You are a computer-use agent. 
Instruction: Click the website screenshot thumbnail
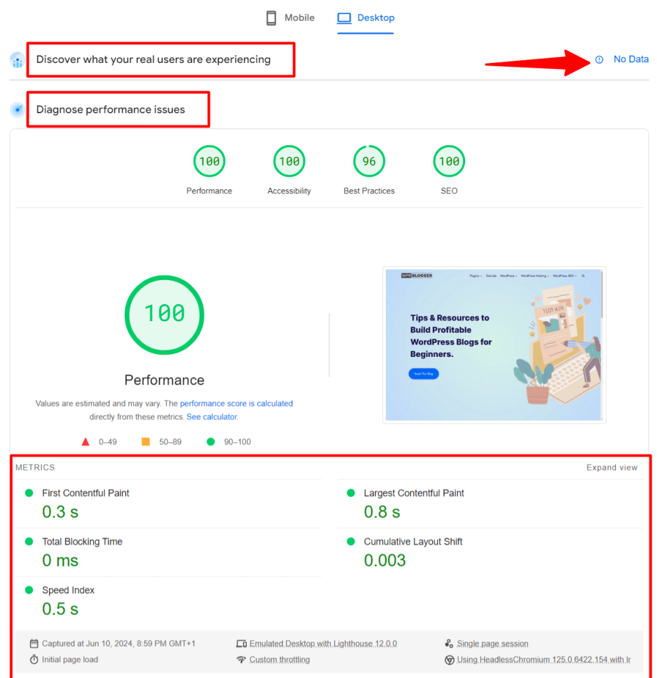(x=494, y=344)
